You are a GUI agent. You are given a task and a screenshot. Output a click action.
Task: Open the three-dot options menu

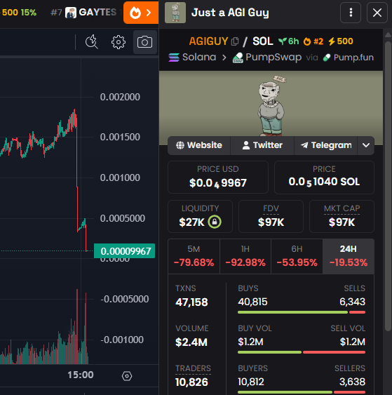pos(351,13)
